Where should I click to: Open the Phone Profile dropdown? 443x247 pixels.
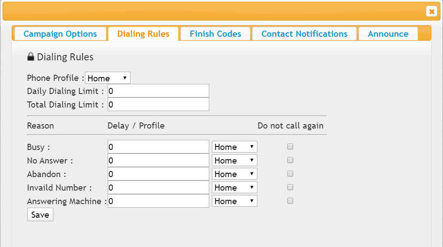tap(108, 78)
